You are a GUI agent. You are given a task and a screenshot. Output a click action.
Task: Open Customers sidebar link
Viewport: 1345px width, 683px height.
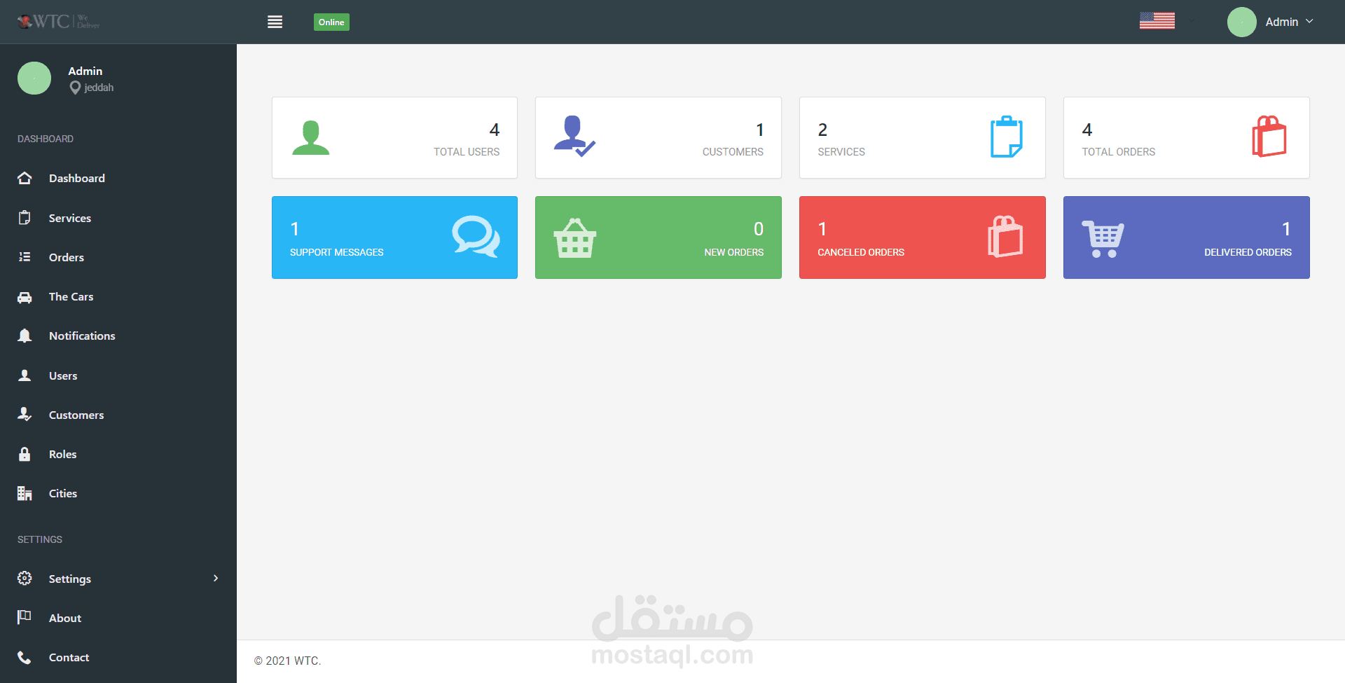click(x=76, y=415)
